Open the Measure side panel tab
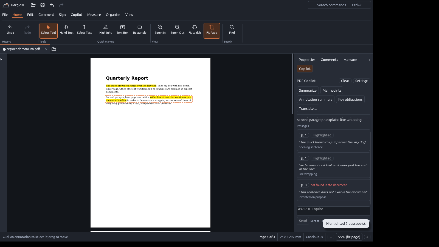This screenshot has height=247, width=439. tap(350, 60)
